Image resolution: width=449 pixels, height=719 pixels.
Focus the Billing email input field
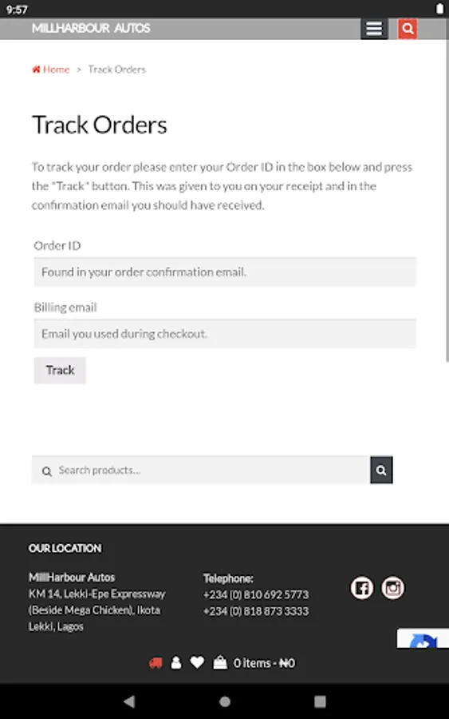(x=225, y=334)
